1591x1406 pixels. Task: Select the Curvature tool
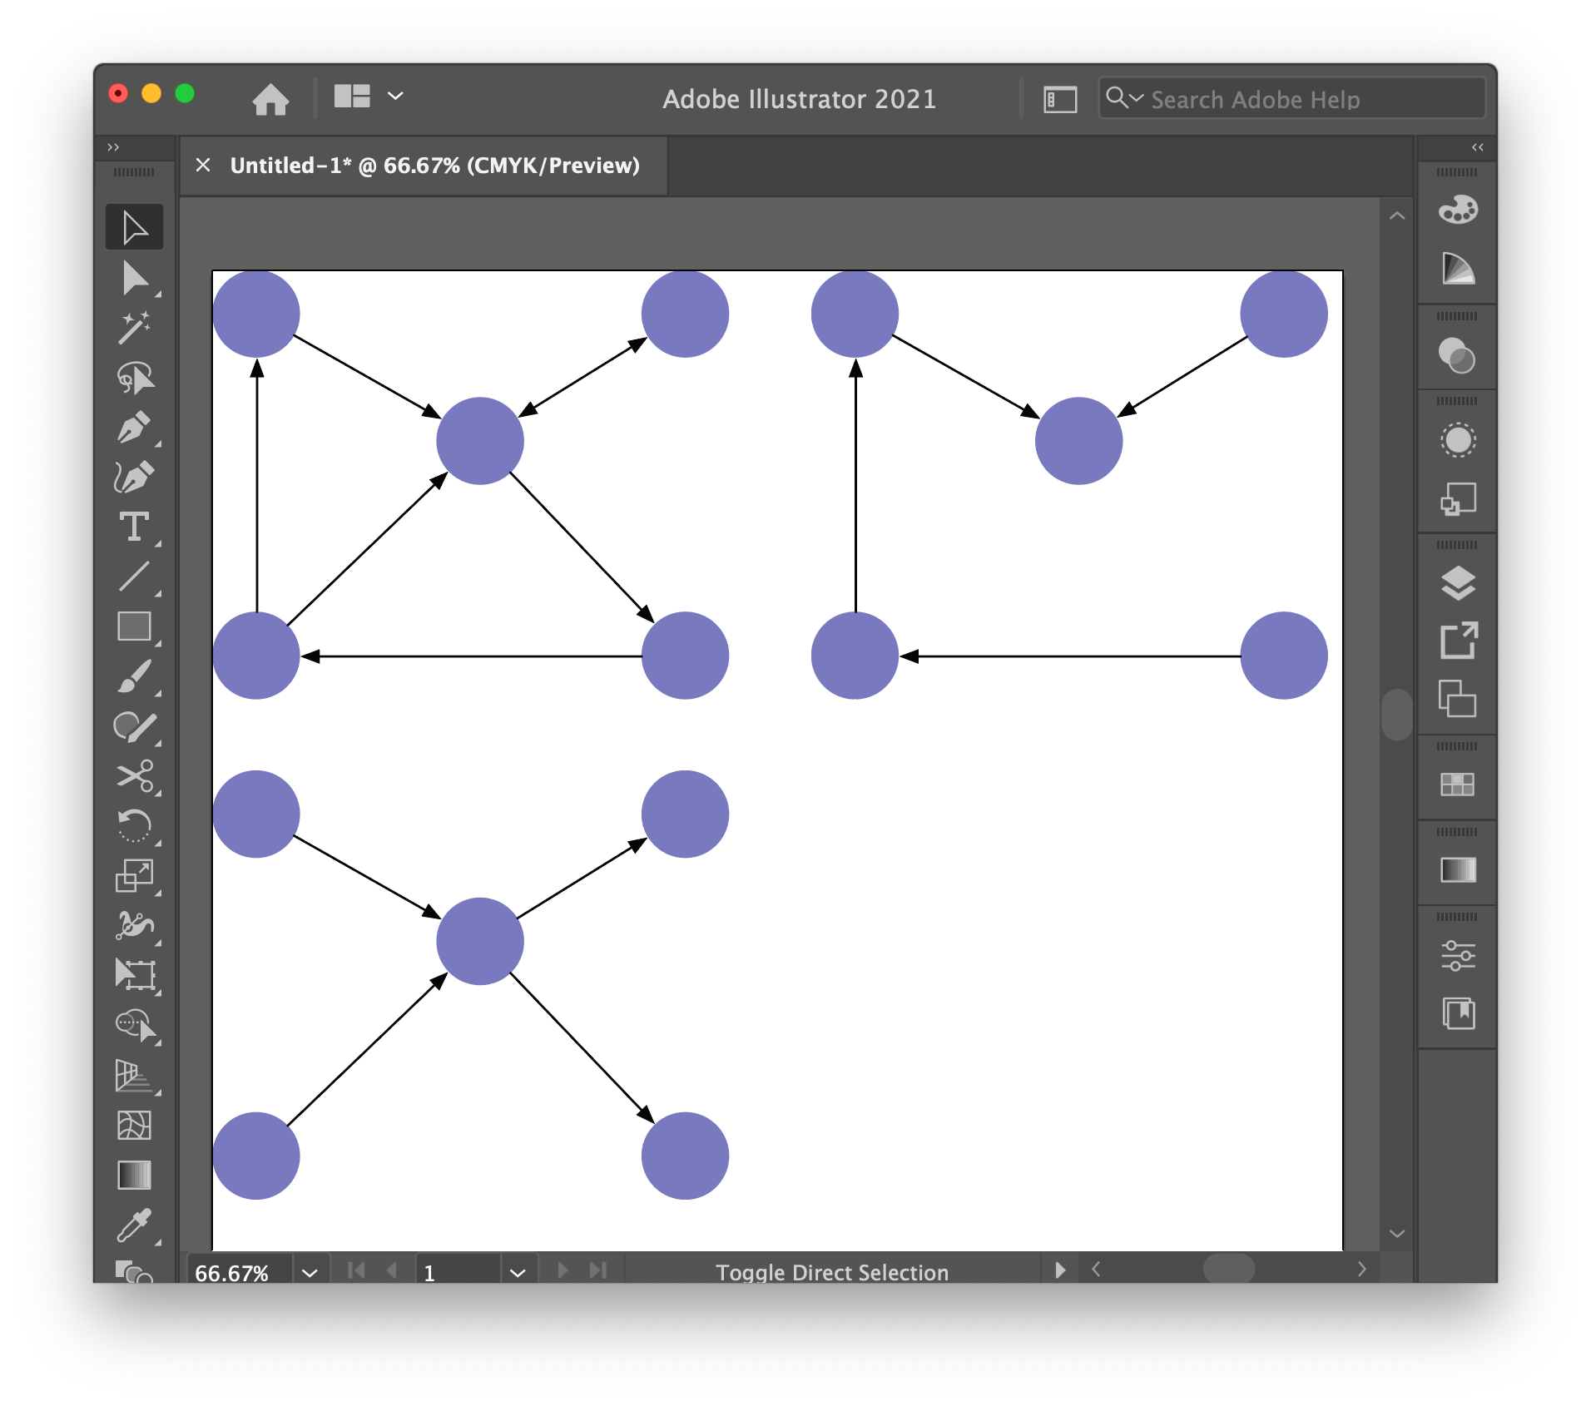click(x=134, y=478)
